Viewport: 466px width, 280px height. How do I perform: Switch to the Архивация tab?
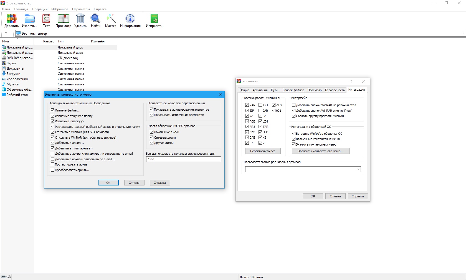click(260, 90)
